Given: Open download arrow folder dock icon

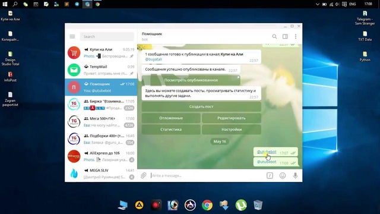Looking at the screenshot, I should (x=224, y=205).
